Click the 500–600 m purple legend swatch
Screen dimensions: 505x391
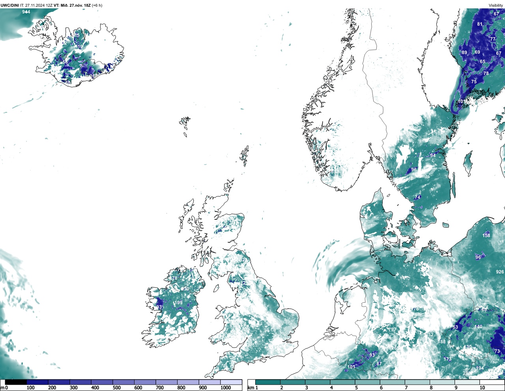tap(123, 382)
